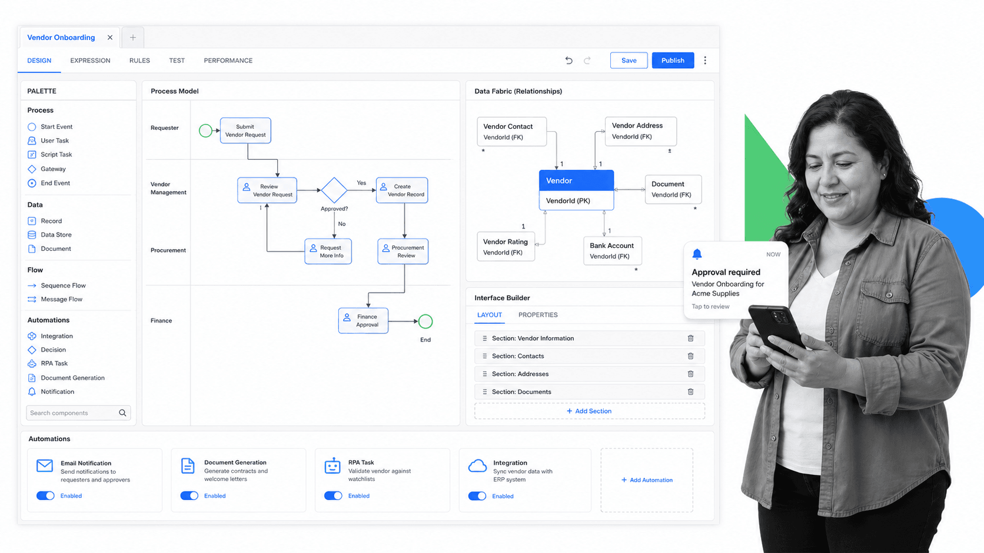
Task: Click the drag handle of Section: Contacts
Action: (x=484, y=356)
